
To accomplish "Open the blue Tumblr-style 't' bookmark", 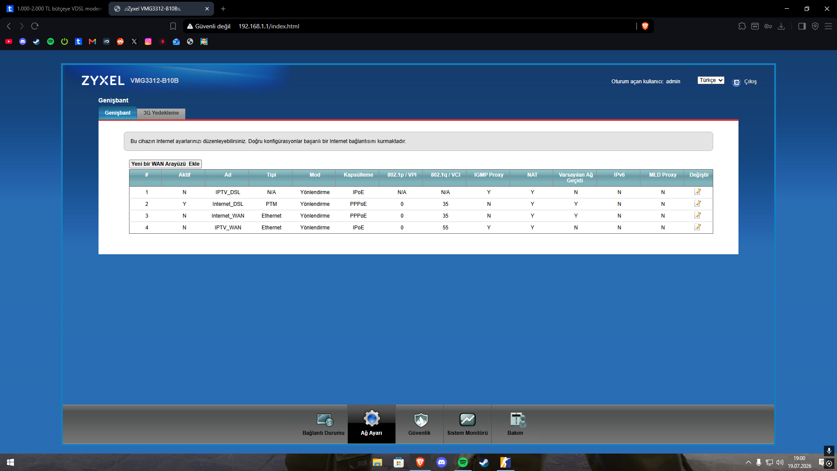I will click(78, 41).
